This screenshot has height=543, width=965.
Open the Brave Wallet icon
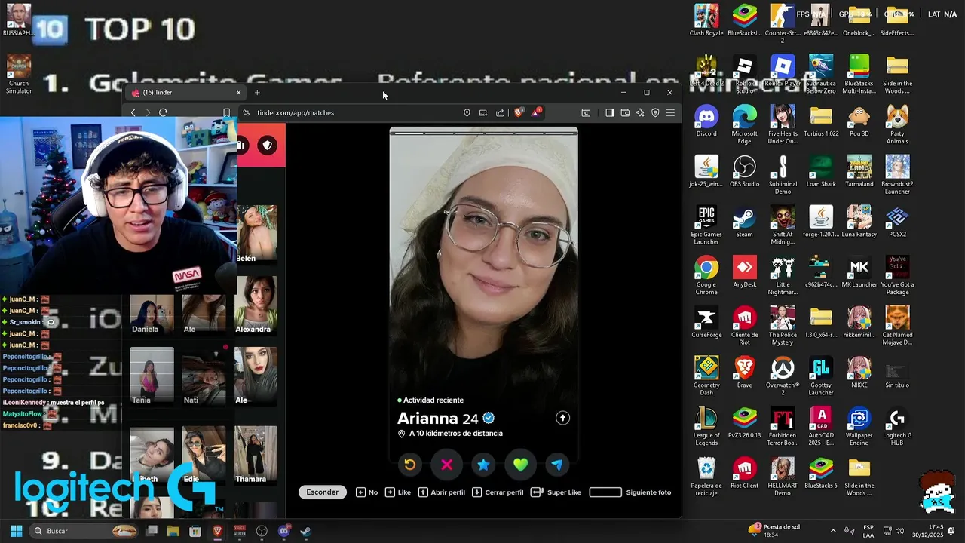(625, 112)
